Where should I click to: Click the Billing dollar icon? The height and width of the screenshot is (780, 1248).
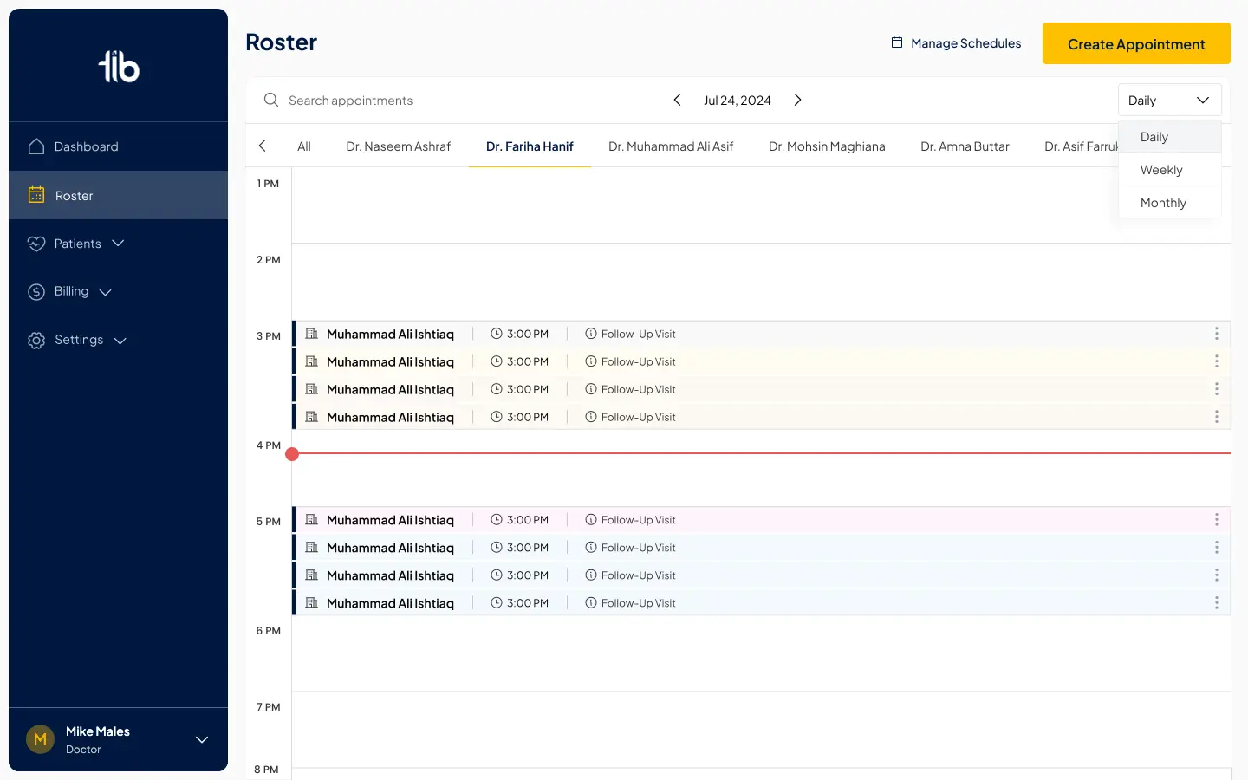(36, 292)
